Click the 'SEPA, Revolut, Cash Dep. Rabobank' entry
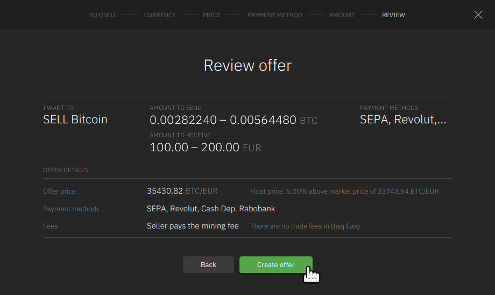495x295 pixels. pyautogui.click(x=211, y=209)
